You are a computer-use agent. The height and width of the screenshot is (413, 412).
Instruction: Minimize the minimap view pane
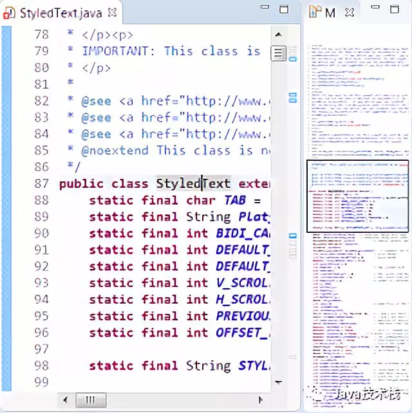(x=375, y=7)
